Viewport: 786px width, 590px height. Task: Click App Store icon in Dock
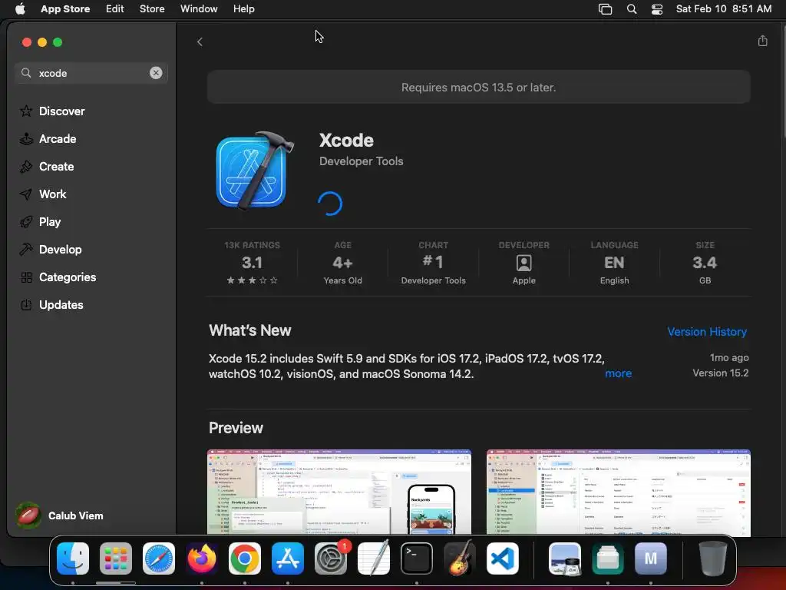pos(288,559)
